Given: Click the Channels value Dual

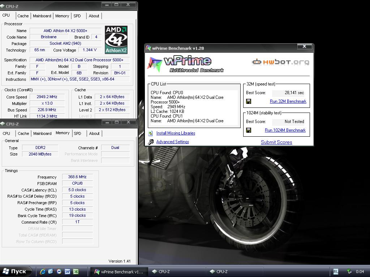Looking at the screenshot, I should 115,148.
